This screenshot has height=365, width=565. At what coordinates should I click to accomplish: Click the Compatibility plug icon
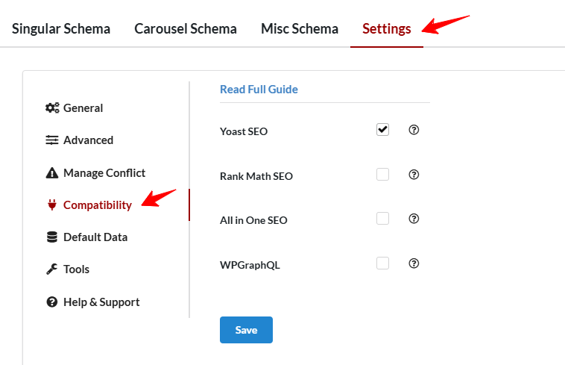(52, 205)
